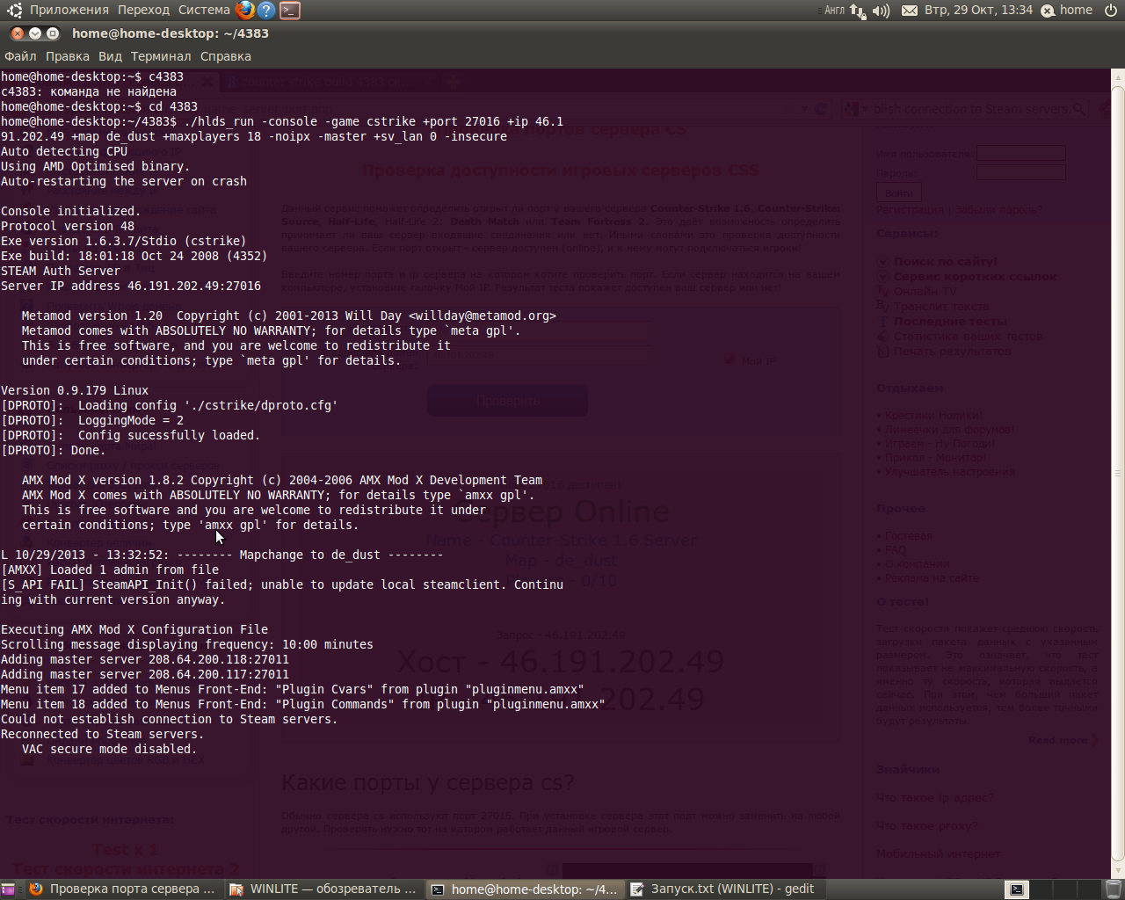Click the 'STEAM Auth Server' line
This screenshot has width=1125, height=900.
point(61,271)
